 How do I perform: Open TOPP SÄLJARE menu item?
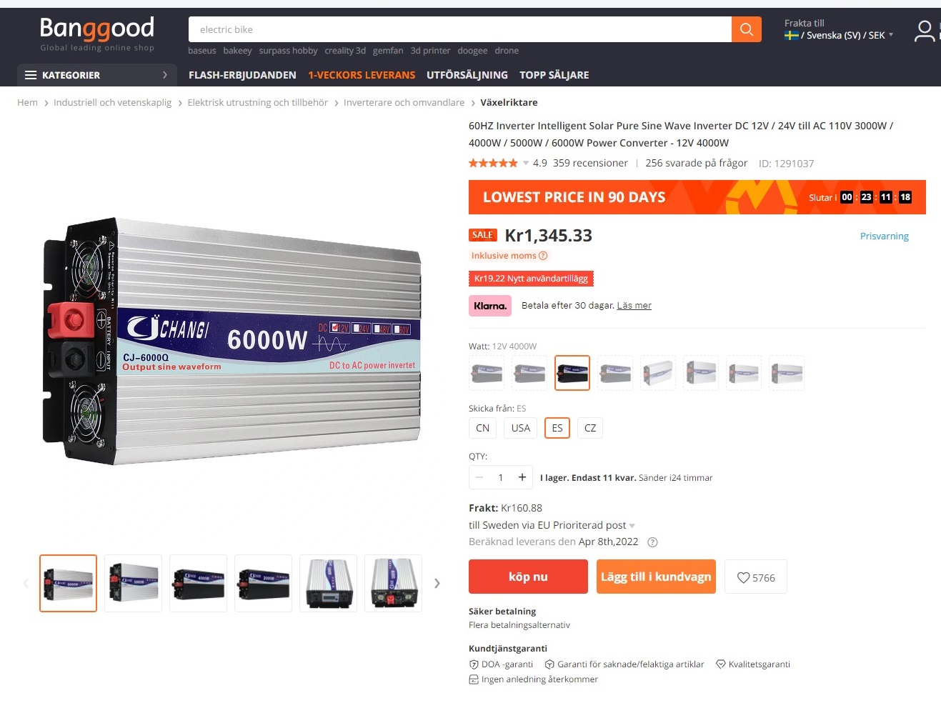(554, 75)
